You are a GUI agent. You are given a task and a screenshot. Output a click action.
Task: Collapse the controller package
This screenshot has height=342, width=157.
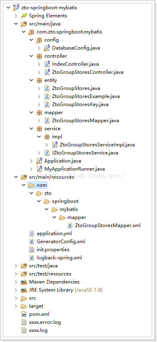31,56
